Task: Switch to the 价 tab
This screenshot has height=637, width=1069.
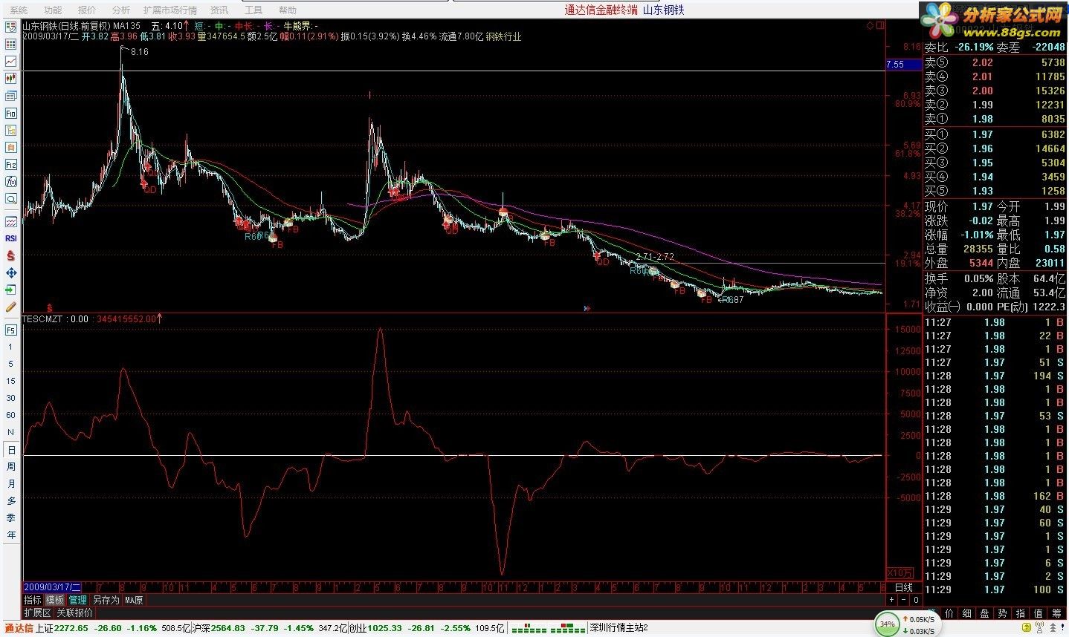Action: click(951, 613)
